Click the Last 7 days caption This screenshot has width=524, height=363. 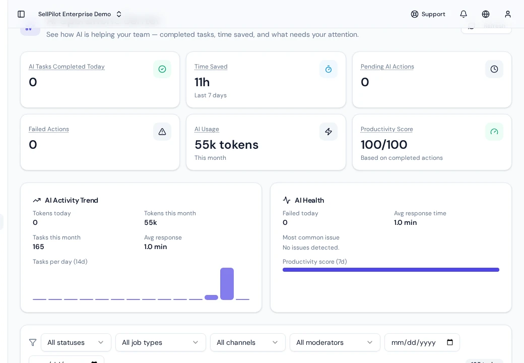[211, 95]
